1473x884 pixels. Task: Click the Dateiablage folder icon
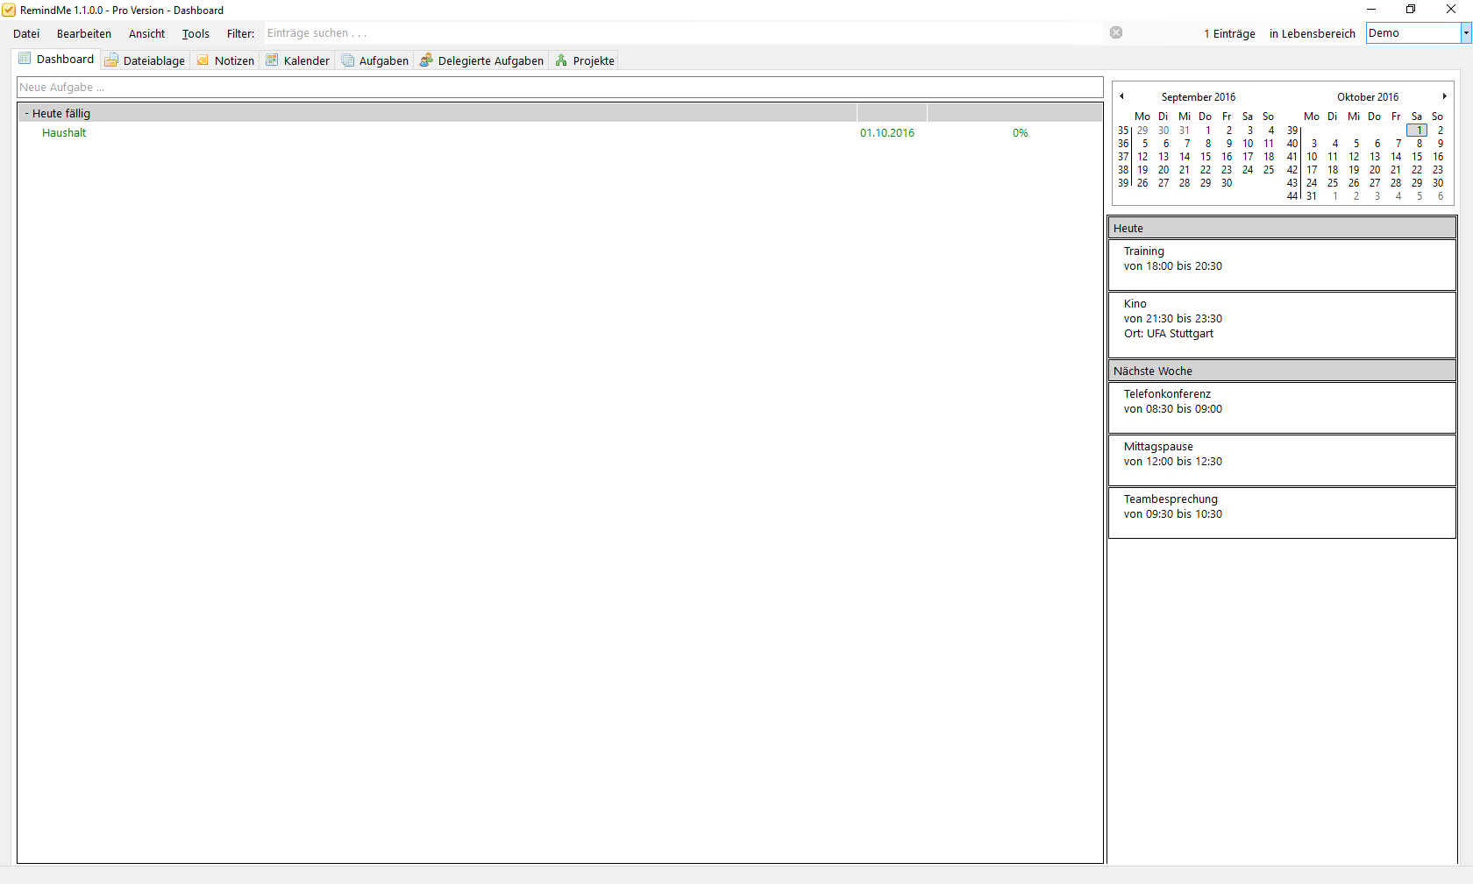[111, 60]
